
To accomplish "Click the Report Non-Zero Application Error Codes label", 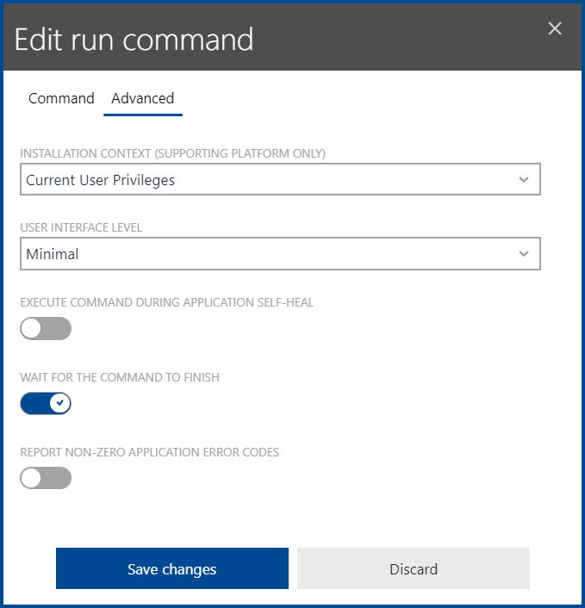I will pos(150,452).
